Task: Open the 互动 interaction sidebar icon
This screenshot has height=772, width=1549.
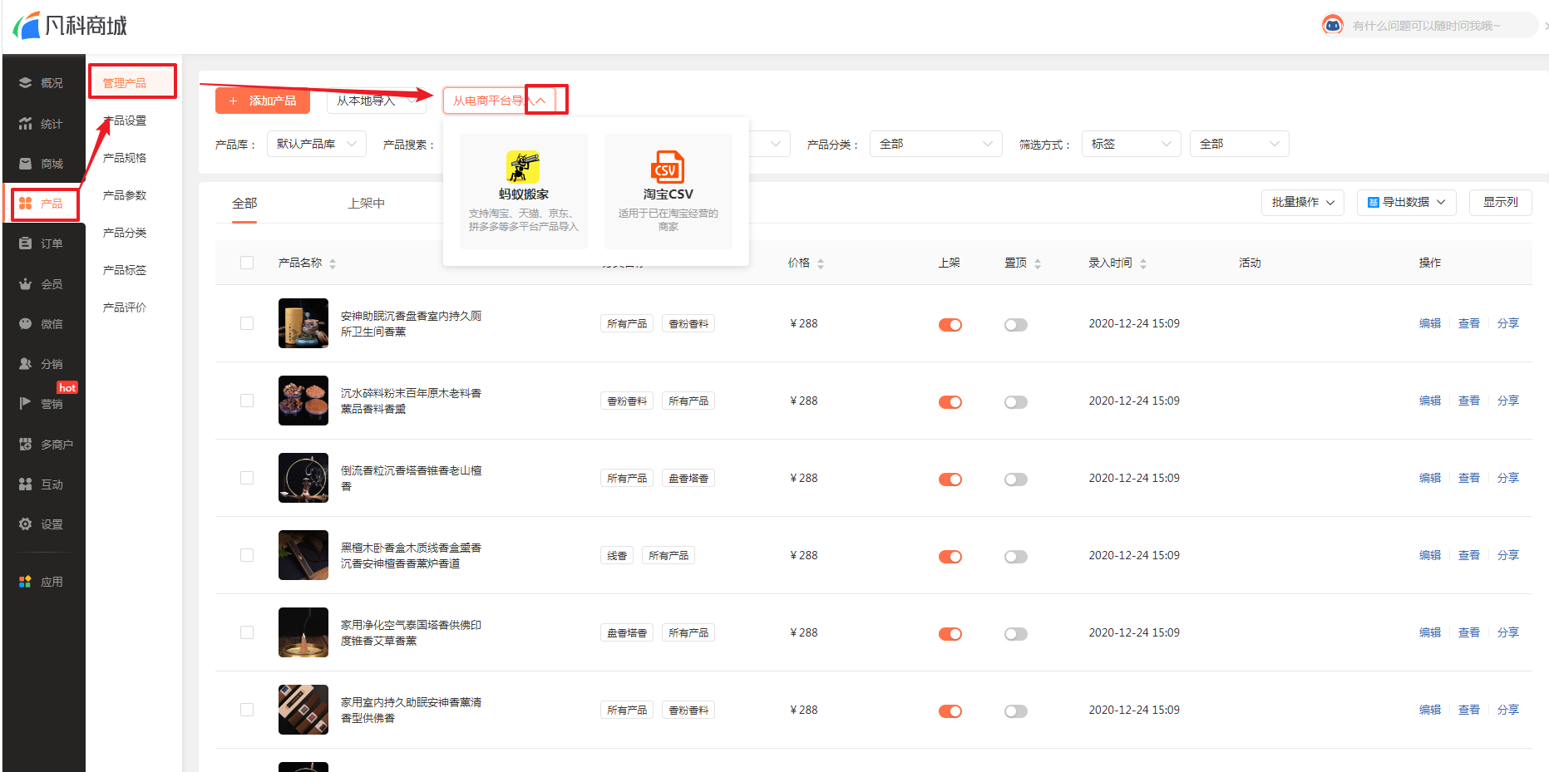Action: pyautogui.click(x=25, y=484)
